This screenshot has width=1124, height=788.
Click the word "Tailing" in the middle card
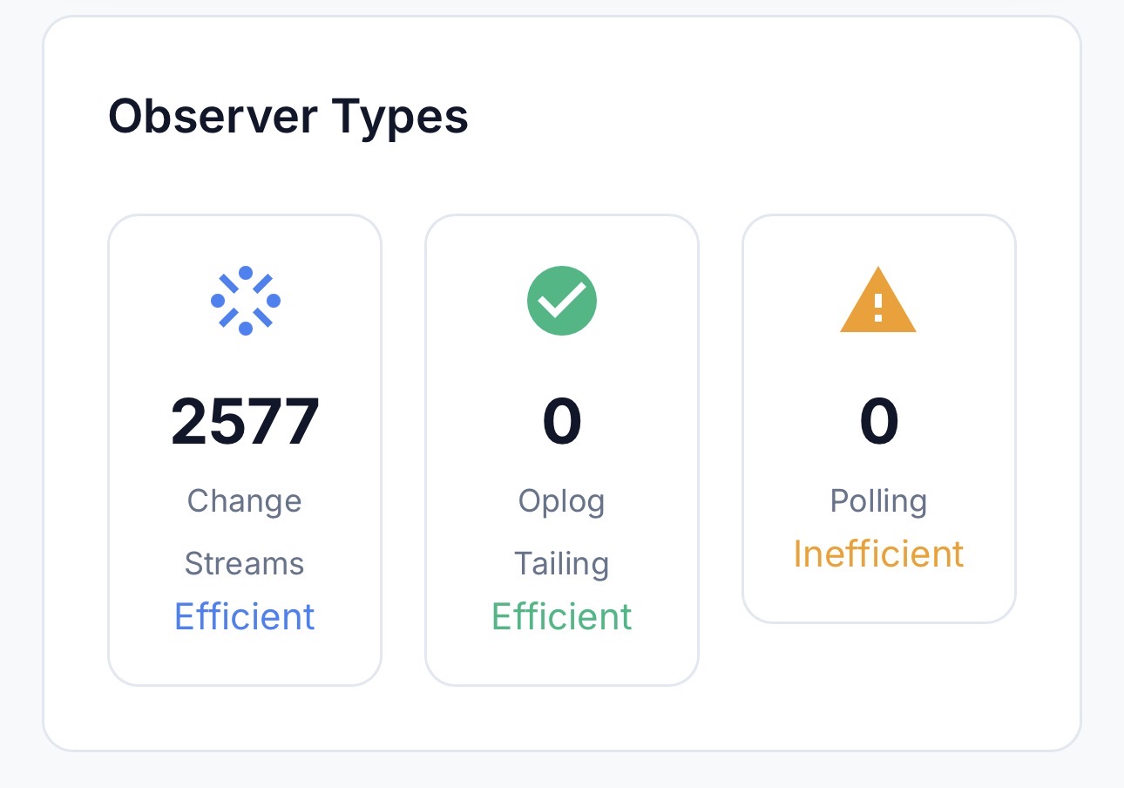(x=562, y=564)
